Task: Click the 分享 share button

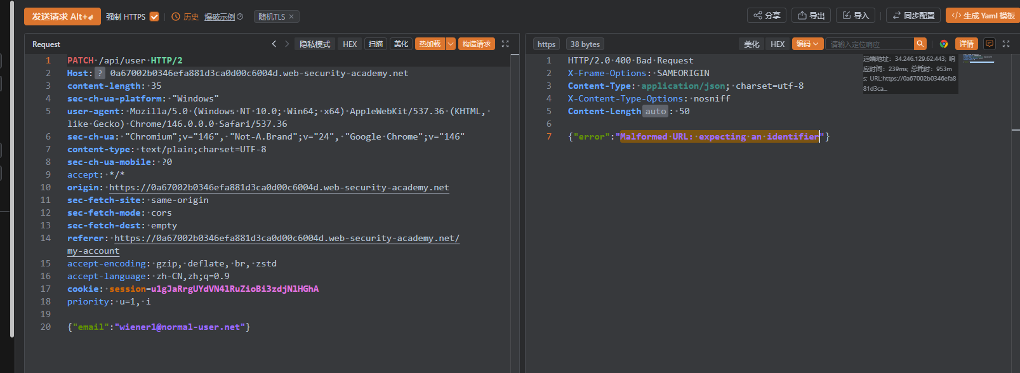Action: (767, 16)
